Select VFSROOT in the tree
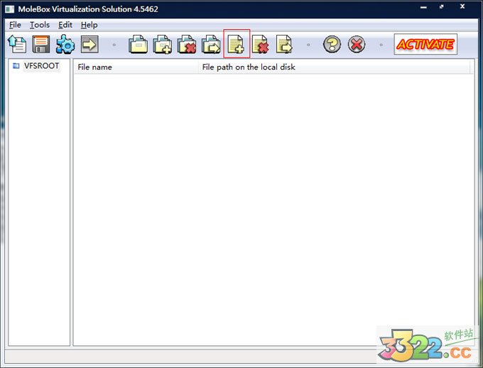 tap(42, 66)
